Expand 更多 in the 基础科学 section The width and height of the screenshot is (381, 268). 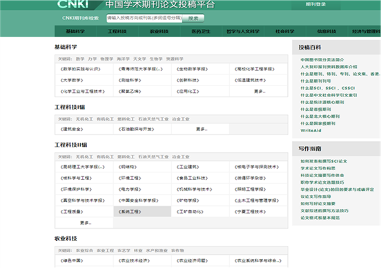(260, 92)
